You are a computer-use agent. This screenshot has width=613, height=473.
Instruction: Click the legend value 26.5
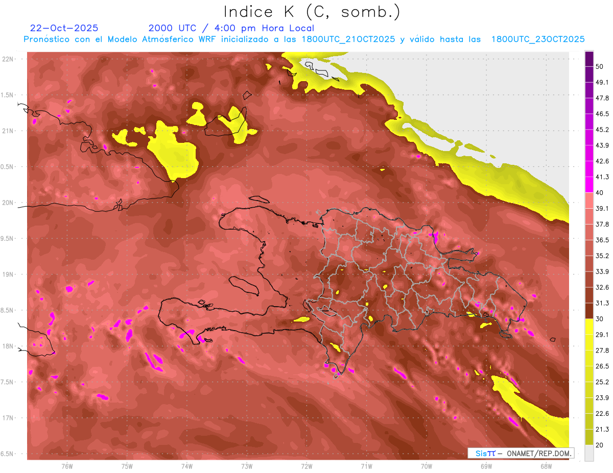click(602, 366)
